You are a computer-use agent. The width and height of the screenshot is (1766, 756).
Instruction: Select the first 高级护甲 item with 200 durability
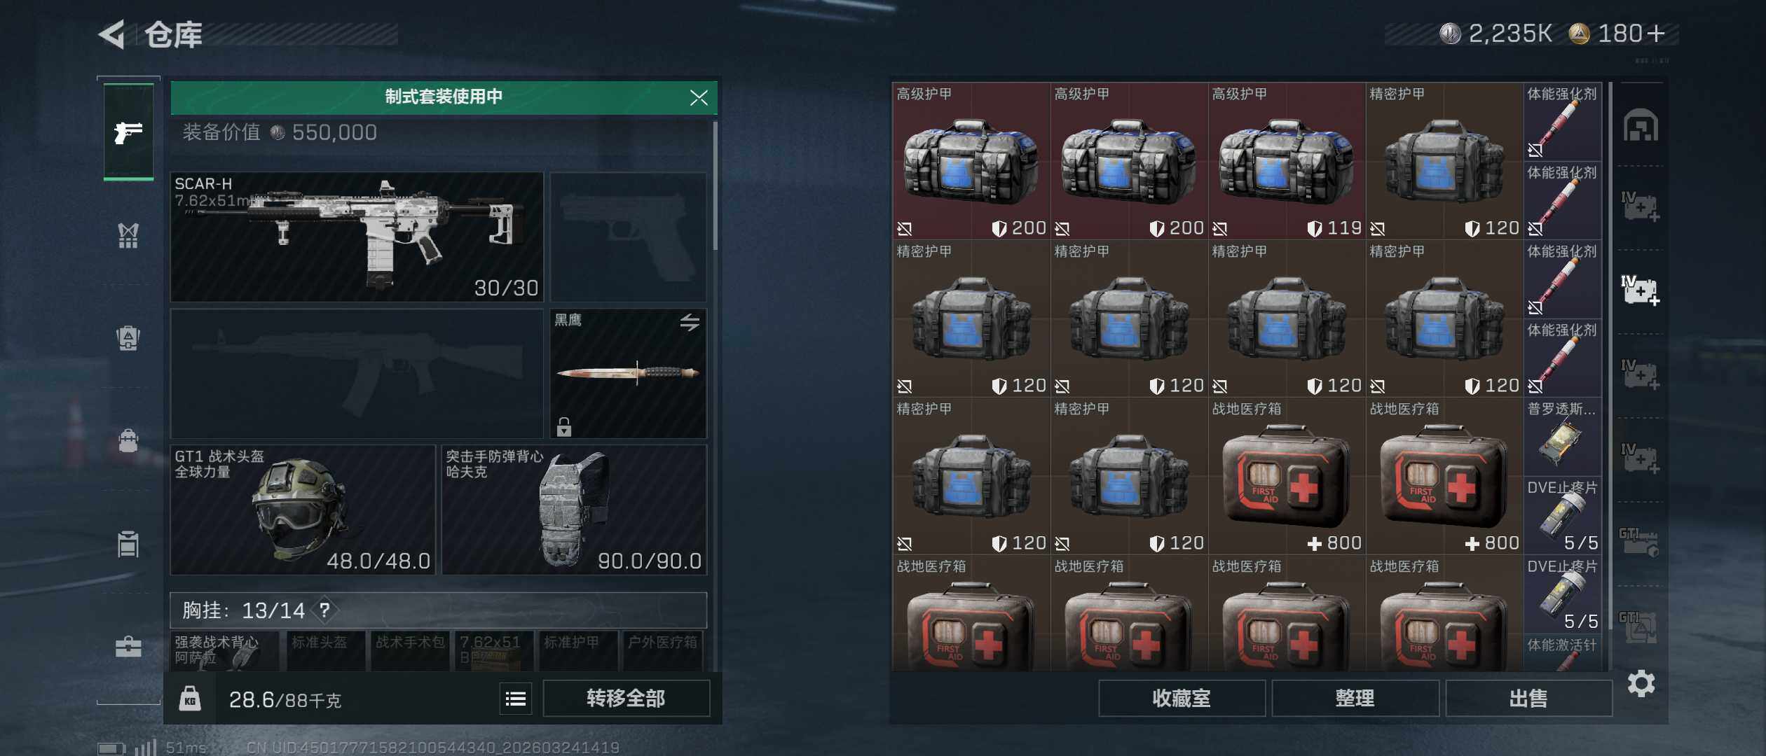tap(971, 161)
